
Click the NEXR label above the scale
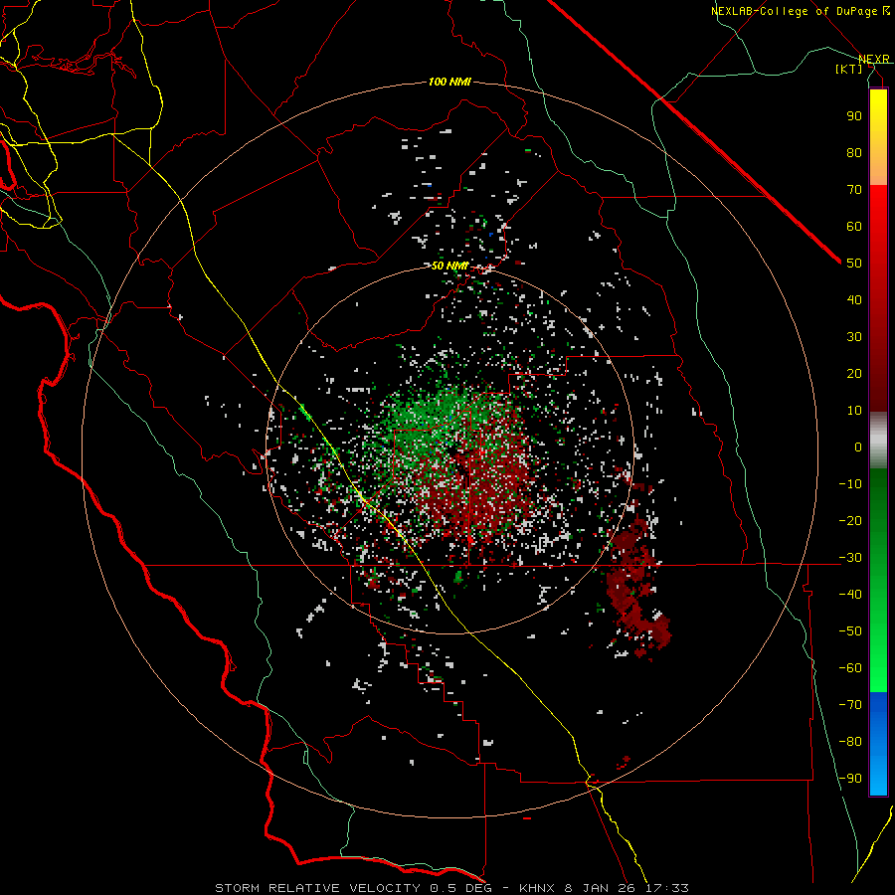tap(874, 60)
